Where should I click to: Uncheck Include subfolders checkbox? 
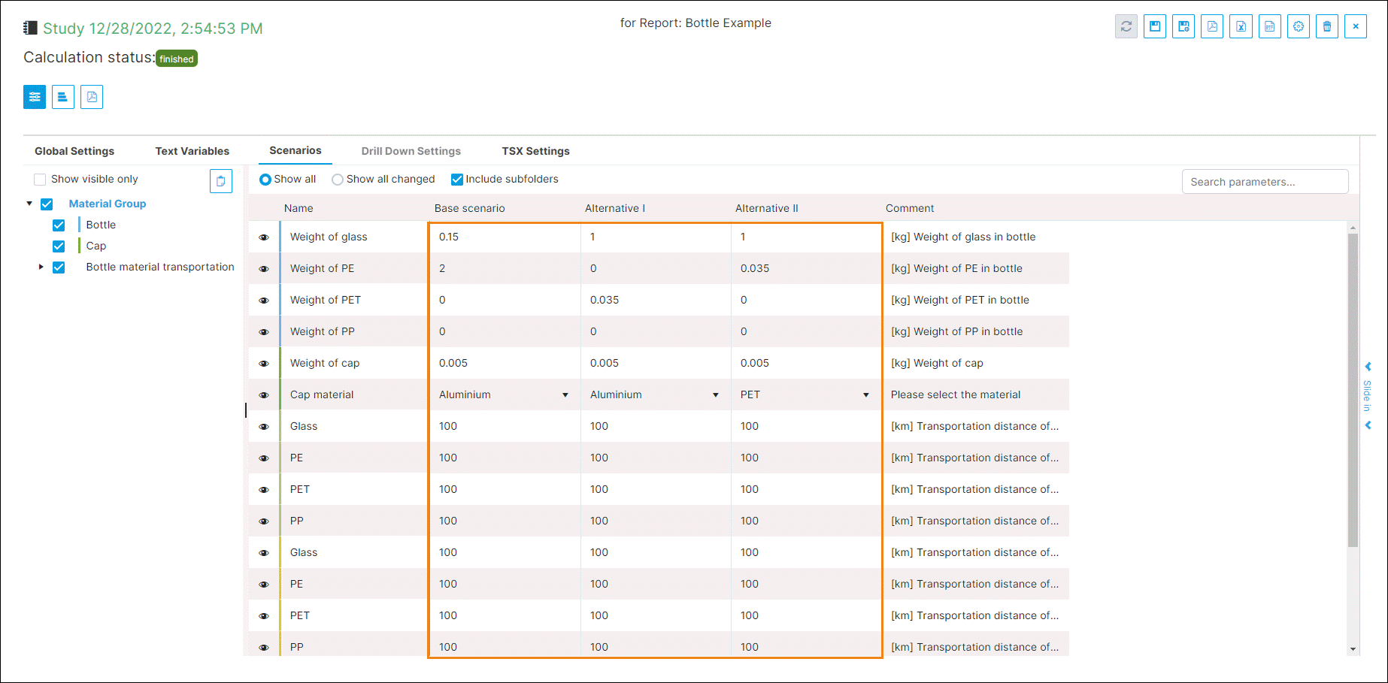click(x=457, y=180)
